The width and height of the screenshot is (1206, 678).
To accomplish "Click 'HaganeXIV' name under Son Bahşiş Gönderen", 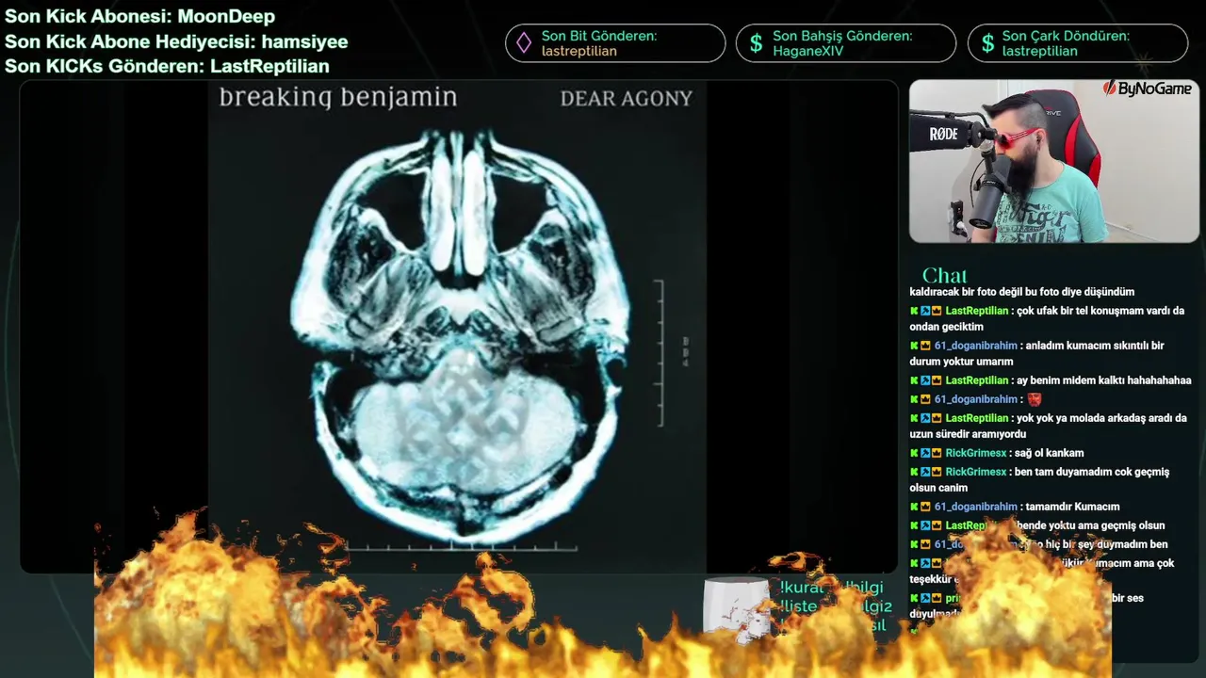I will tap(808, 51).
